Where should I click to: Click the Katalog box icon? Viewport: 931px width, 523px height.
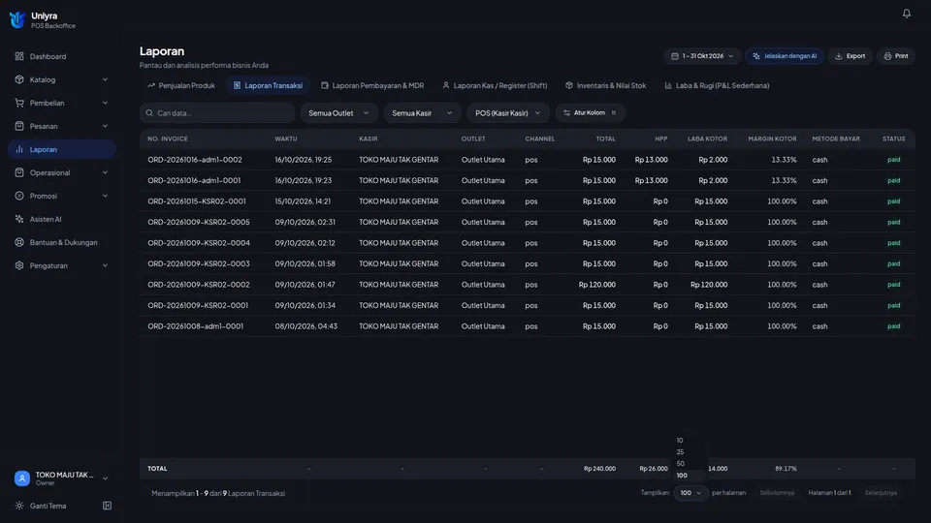[19, 79]
